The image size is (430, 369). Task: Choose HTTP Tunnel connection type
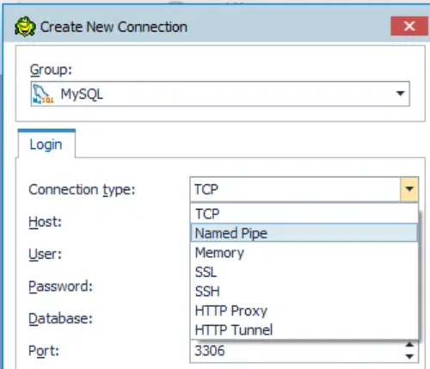point(304,329)
